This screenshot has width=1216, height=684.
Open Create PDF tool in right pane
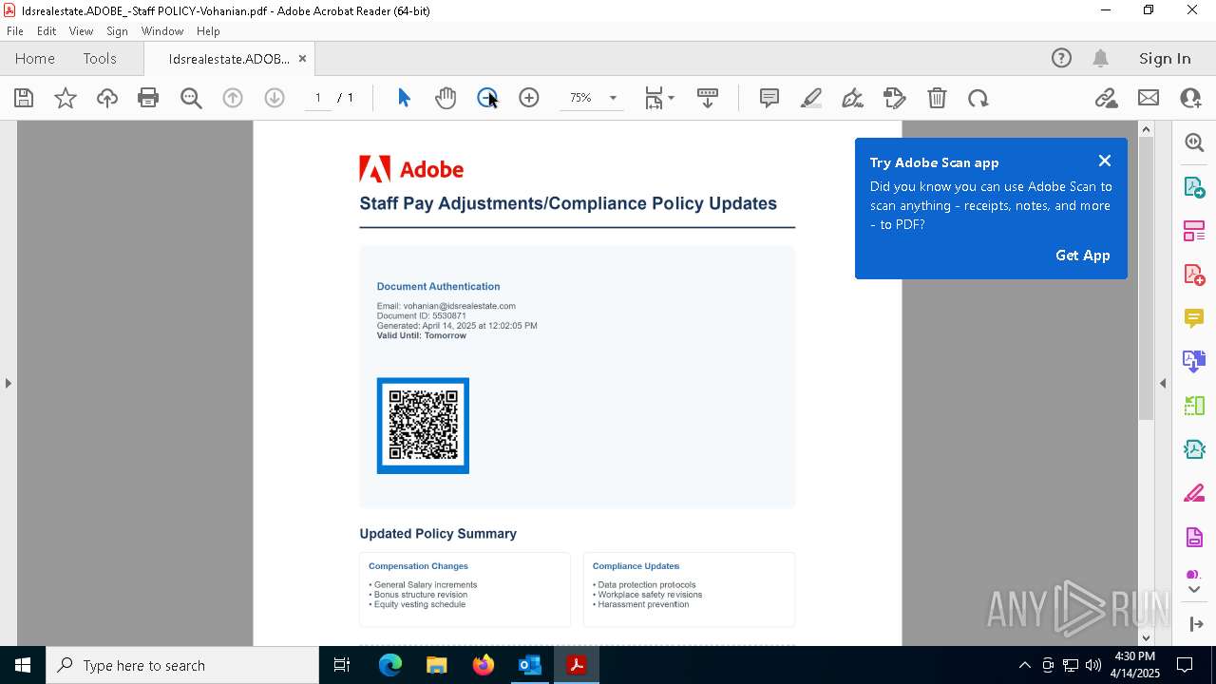(1194, 275)
